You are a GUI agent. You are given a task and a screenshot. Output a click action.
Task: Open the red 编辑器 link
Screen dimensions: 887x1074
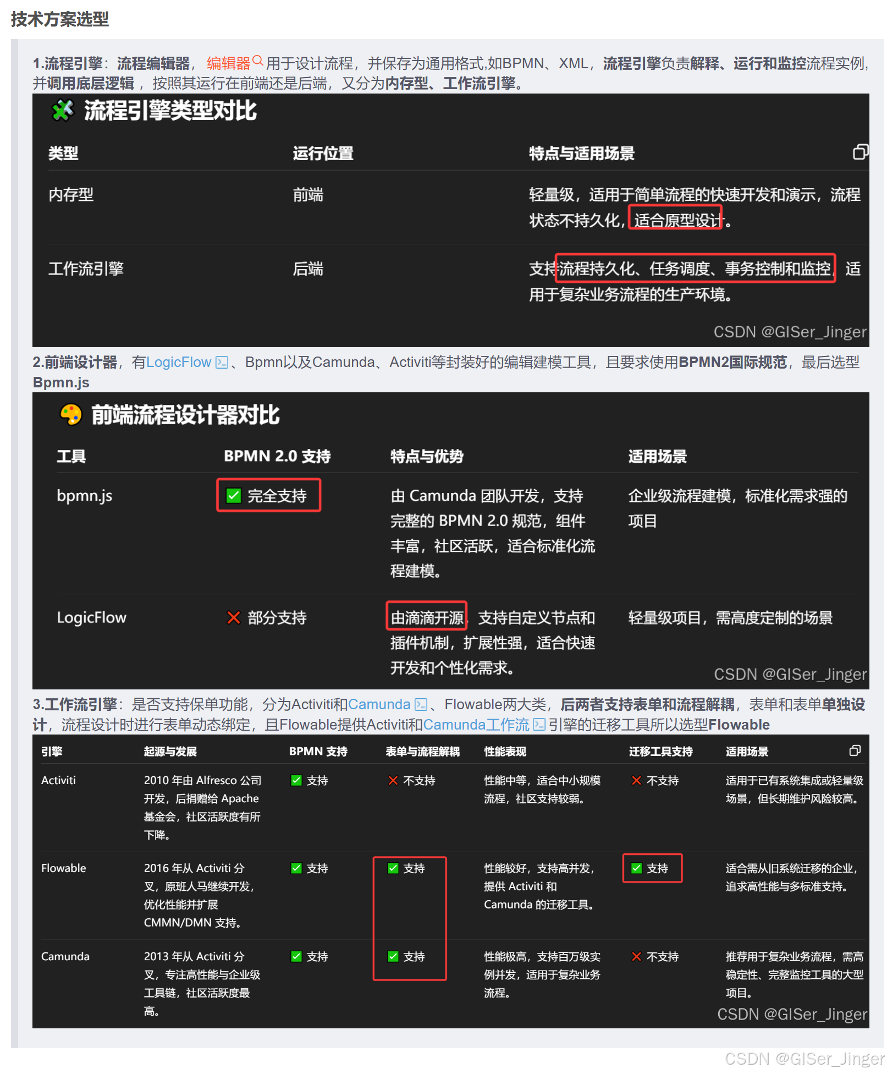coord(229,64)
